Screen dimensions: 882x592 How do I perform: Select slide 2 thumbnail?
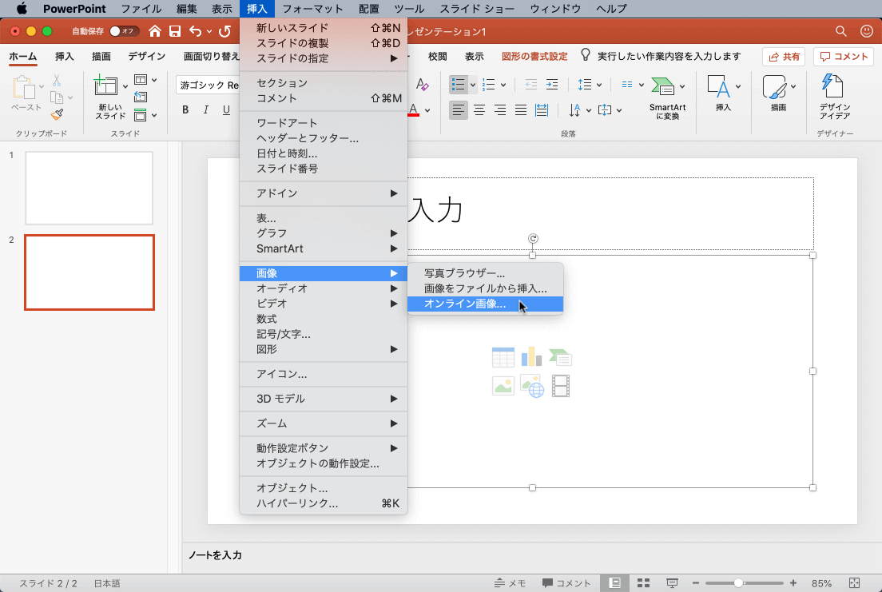(89, 272)
